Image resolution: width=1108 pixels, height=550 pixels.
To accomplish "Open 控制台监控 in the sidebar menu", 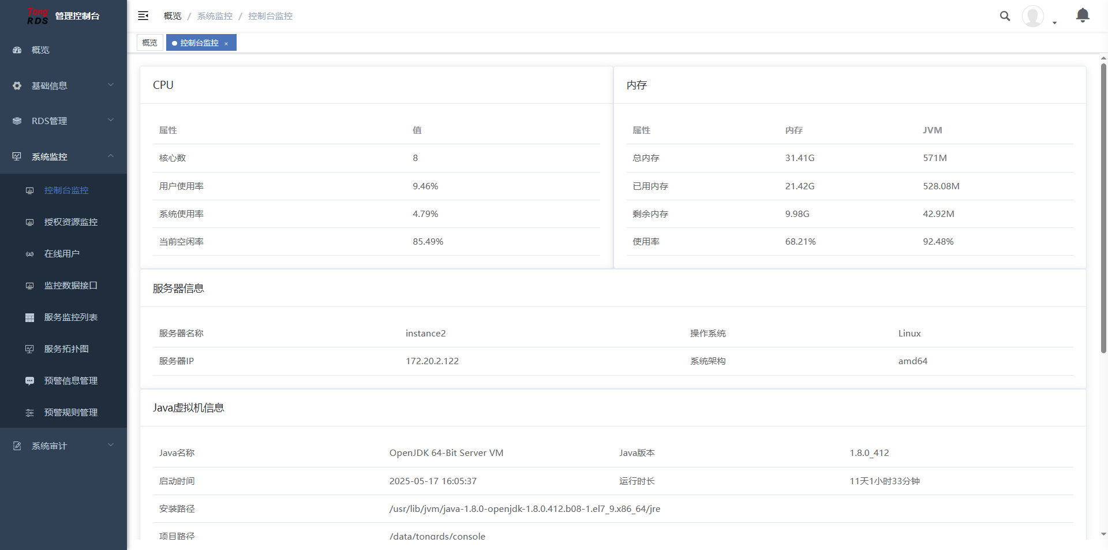I will [x=63, y=190].
